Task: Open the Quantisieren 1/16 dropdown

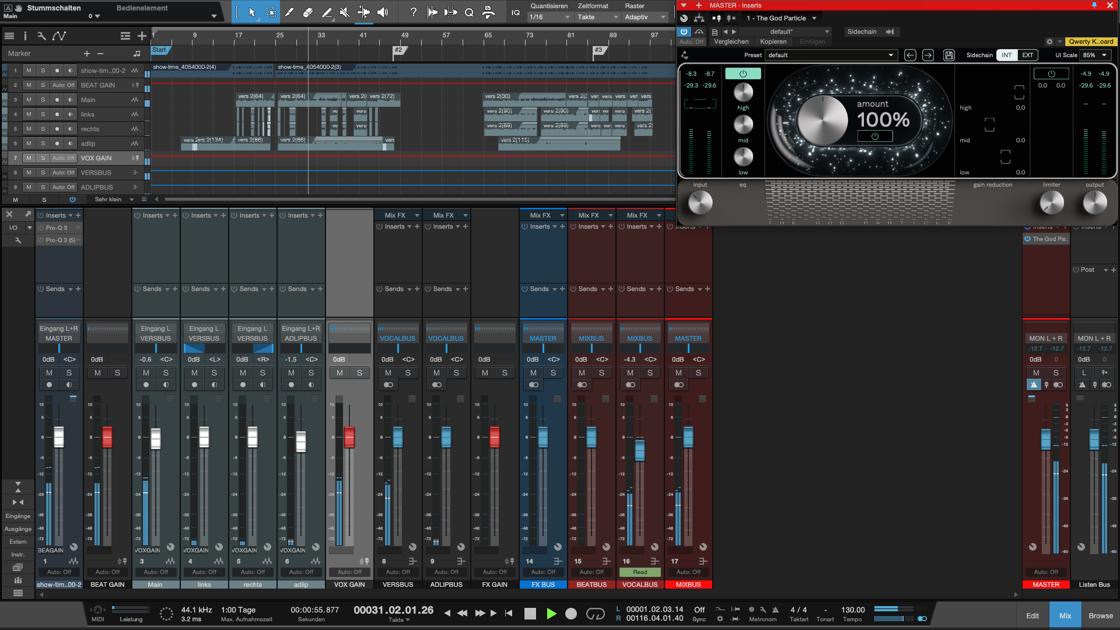Action: tap(549, 17)
